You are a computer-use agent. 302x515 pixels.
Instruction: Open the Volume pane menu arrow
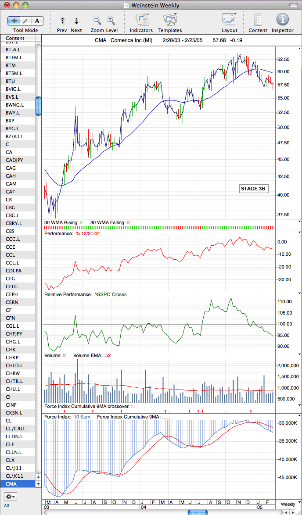pyautogui.click(x=299, y=354)
